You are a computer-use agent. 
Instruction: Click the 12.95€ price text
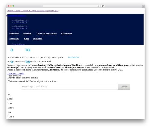tap(11, 108)
